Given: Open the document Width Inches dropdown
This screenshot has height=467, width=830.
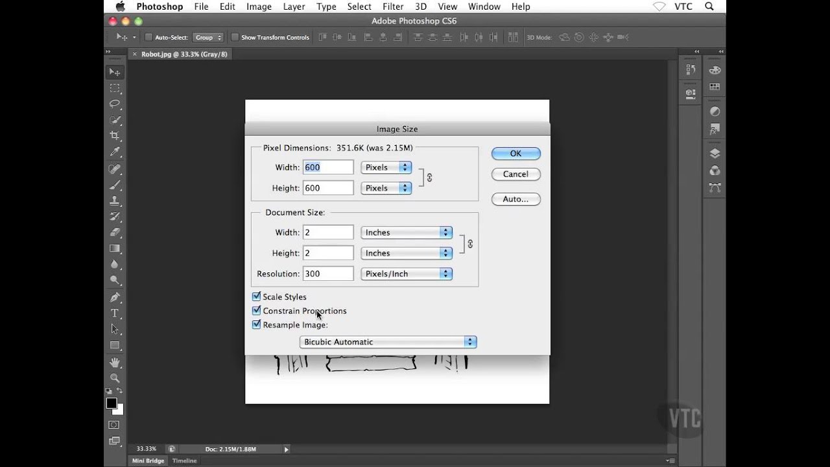Looking at the screenshot, I should (x=407, y=232).
